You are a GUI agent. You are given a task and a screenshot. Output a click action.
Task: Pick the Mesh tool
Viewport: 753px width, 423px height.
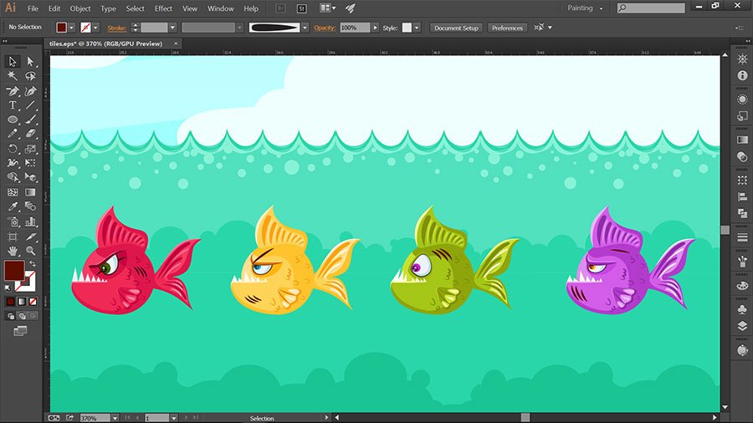click(13, 192)
